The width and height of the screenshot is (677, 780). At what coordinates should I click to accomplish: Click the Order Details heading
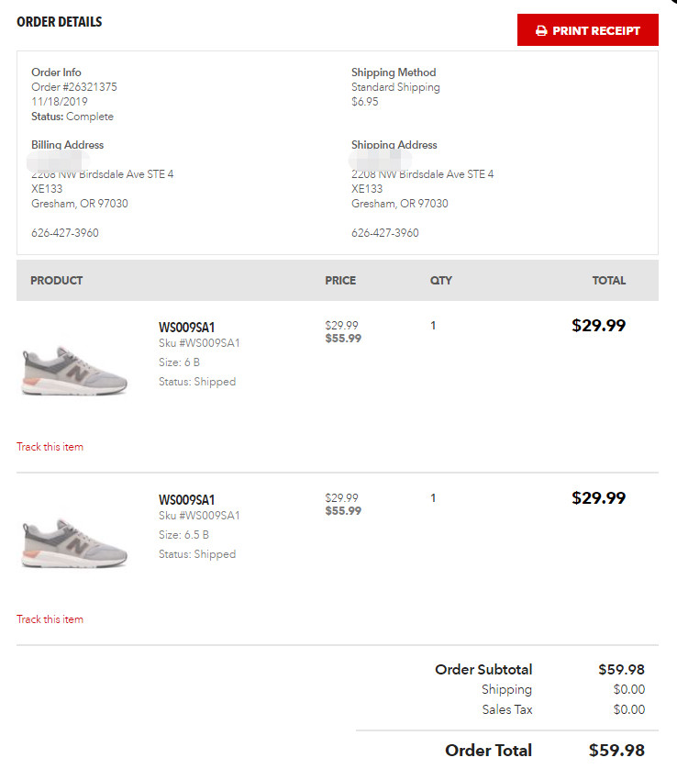pos(60,22)
